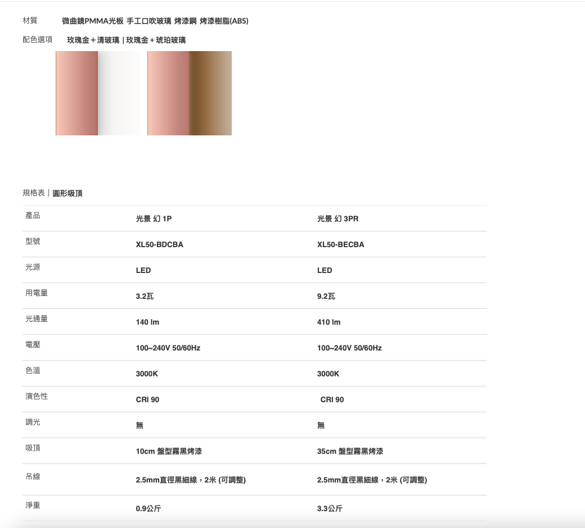Image resolution: width=585 pixels, height=528 pixels.
Task: Click the 35cm 盤型霧黑烤漆 canopy cell
Action: point(350,452)
